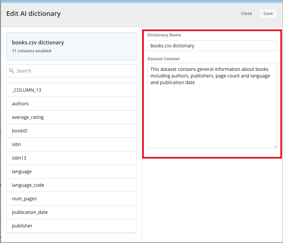283x243 pixels.
Task: Focus the column Search field
Action: click(x=71, y=71)
